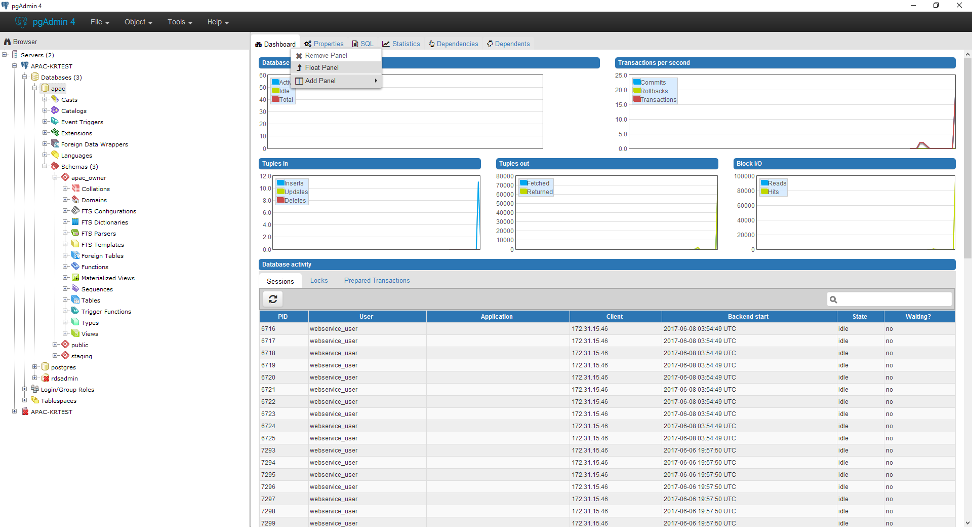The height and width of the screenshot is (527, 972).
Task: Click the search magnifier icon in sessions
Action: pyautogui.click(x=833, y=299)
